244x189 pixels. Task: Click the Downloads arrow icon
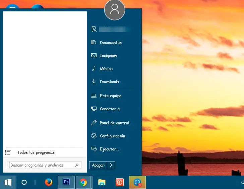coord(94,81)
